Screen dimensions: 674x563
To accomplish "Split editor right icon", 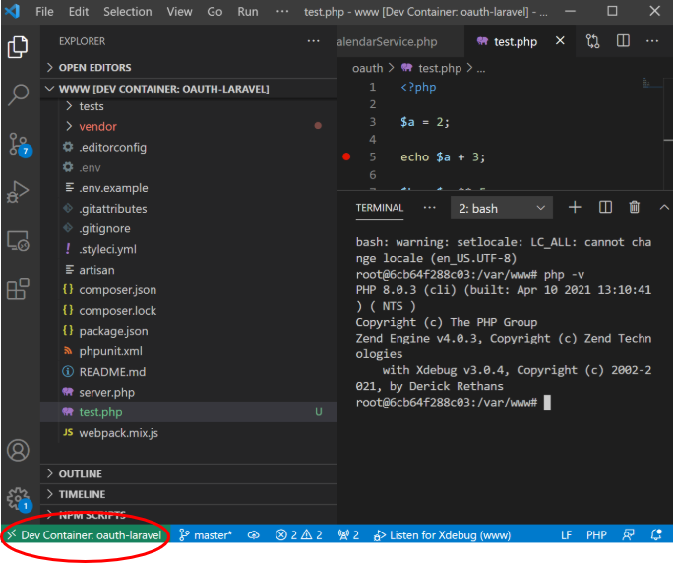I will tap(623, 41).
